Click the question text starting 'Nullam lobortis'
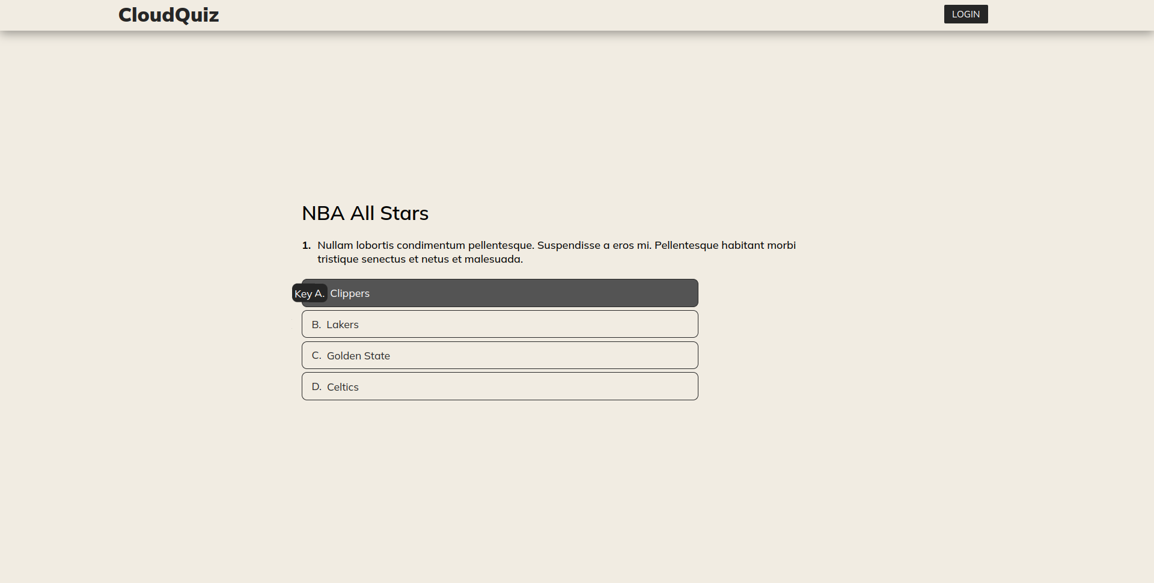 point(557,252)
